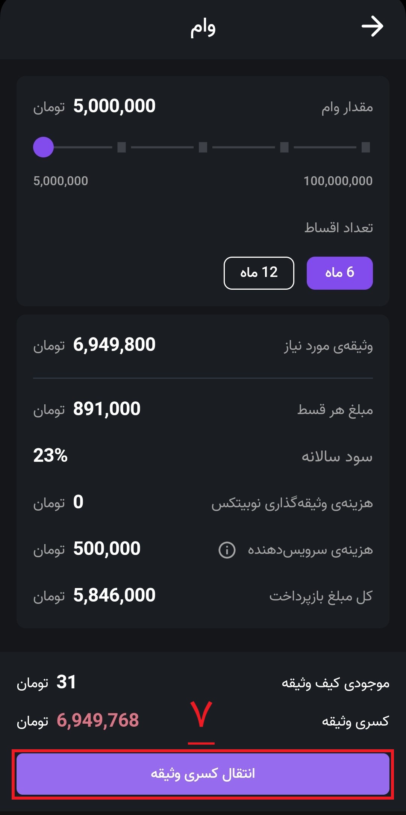
Task: Tap the وام page title
Action: tap(203, 27)
